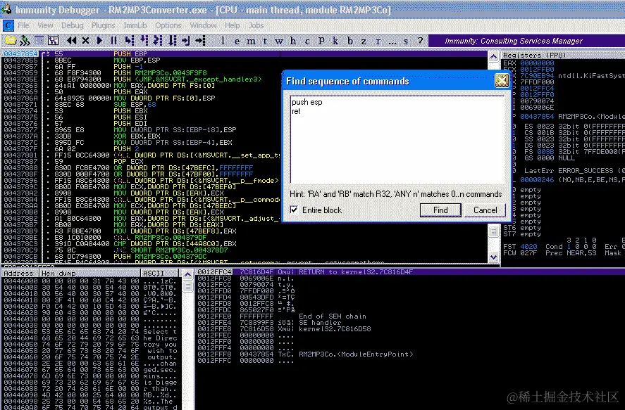Select dump row at address 00446040
Image resolution: width=625 pixels, height=410 pixels.
click(91, 332)
